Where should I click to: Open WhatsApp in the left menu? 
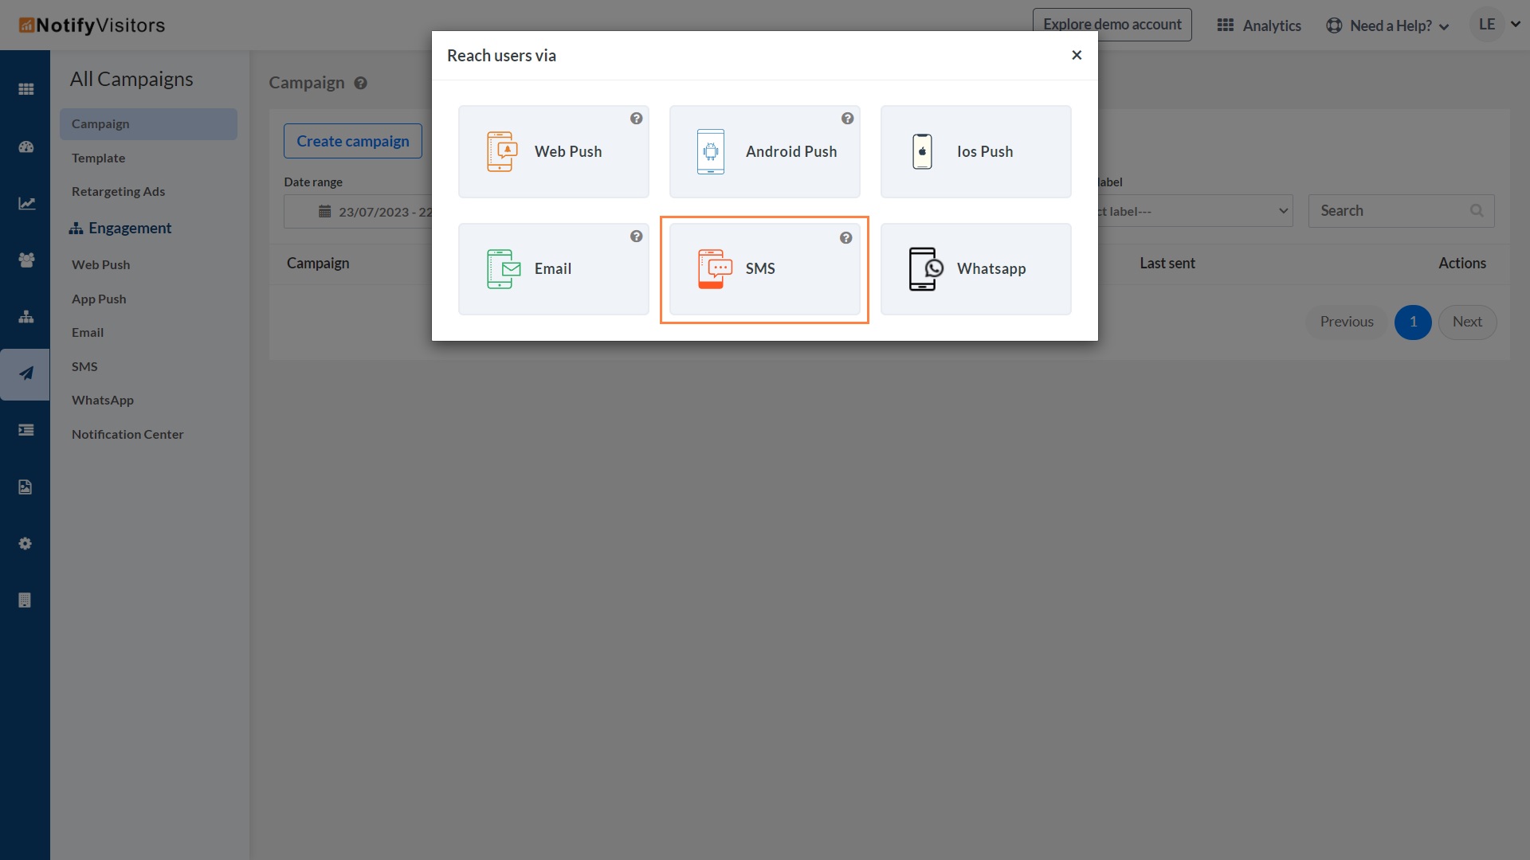[103, 401]
